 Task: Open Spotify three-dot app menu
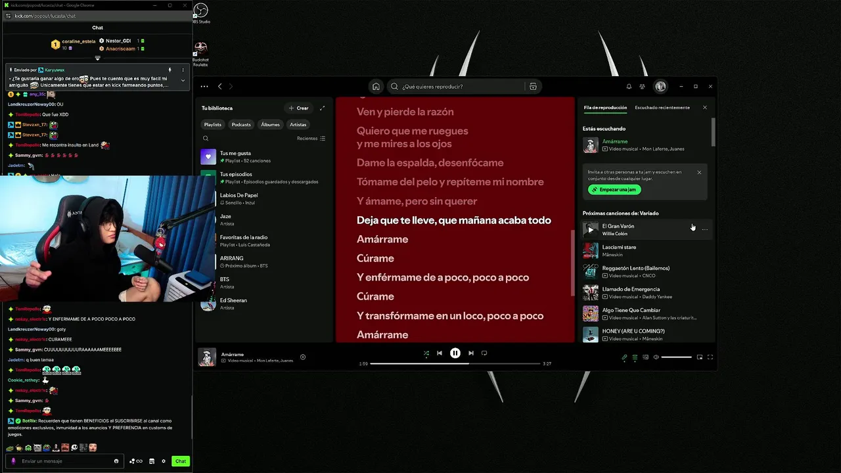click(x=204, y=86)
